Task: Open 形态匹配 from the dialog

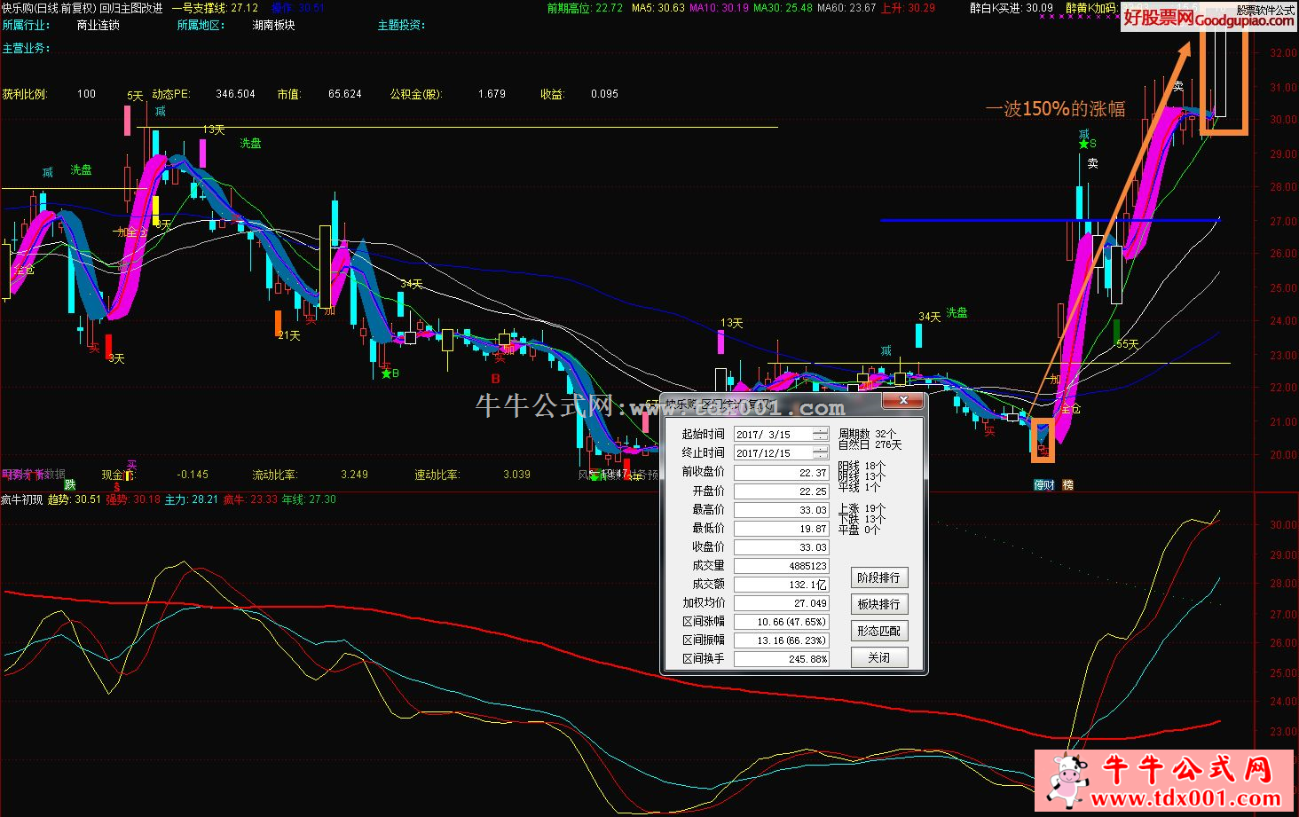Action: 878,631
